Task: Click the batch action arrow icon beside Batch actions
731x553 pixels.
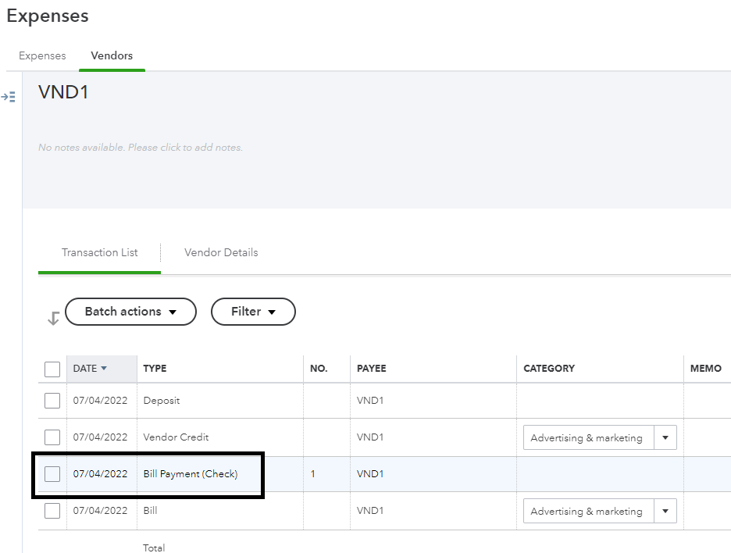Action: click(53, 318)
